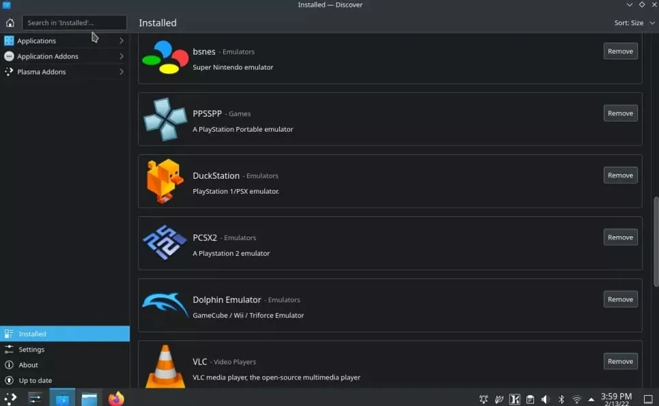The image size is (659, 406).
Task: Click the Dolphin Emulator icon
Action: pyautogui.click(x=165, y=305)
